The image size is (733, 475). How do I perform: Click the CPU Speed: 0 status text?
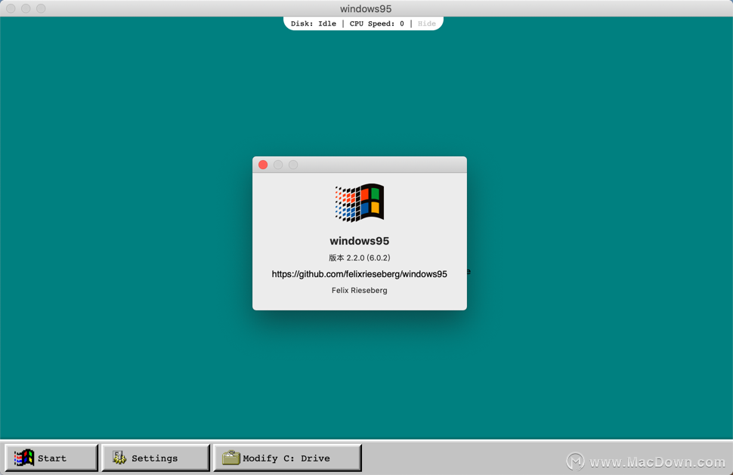pyautogui.click(x=377, y=23)
